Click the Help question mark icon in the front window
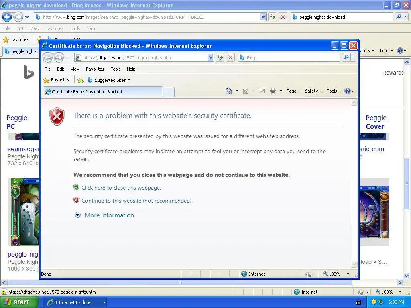Screen dimensions: 411x308 pos(348,91)
